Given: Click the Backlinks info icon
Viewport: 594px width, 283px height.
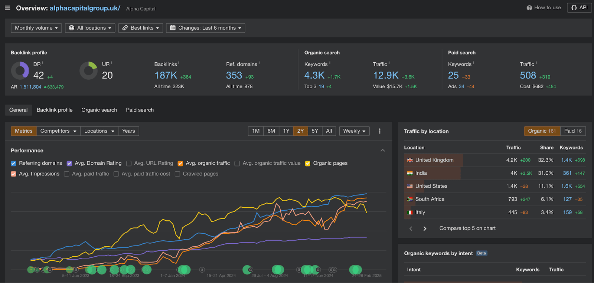Looking at the screenshot, I should (x=179, y=63).
